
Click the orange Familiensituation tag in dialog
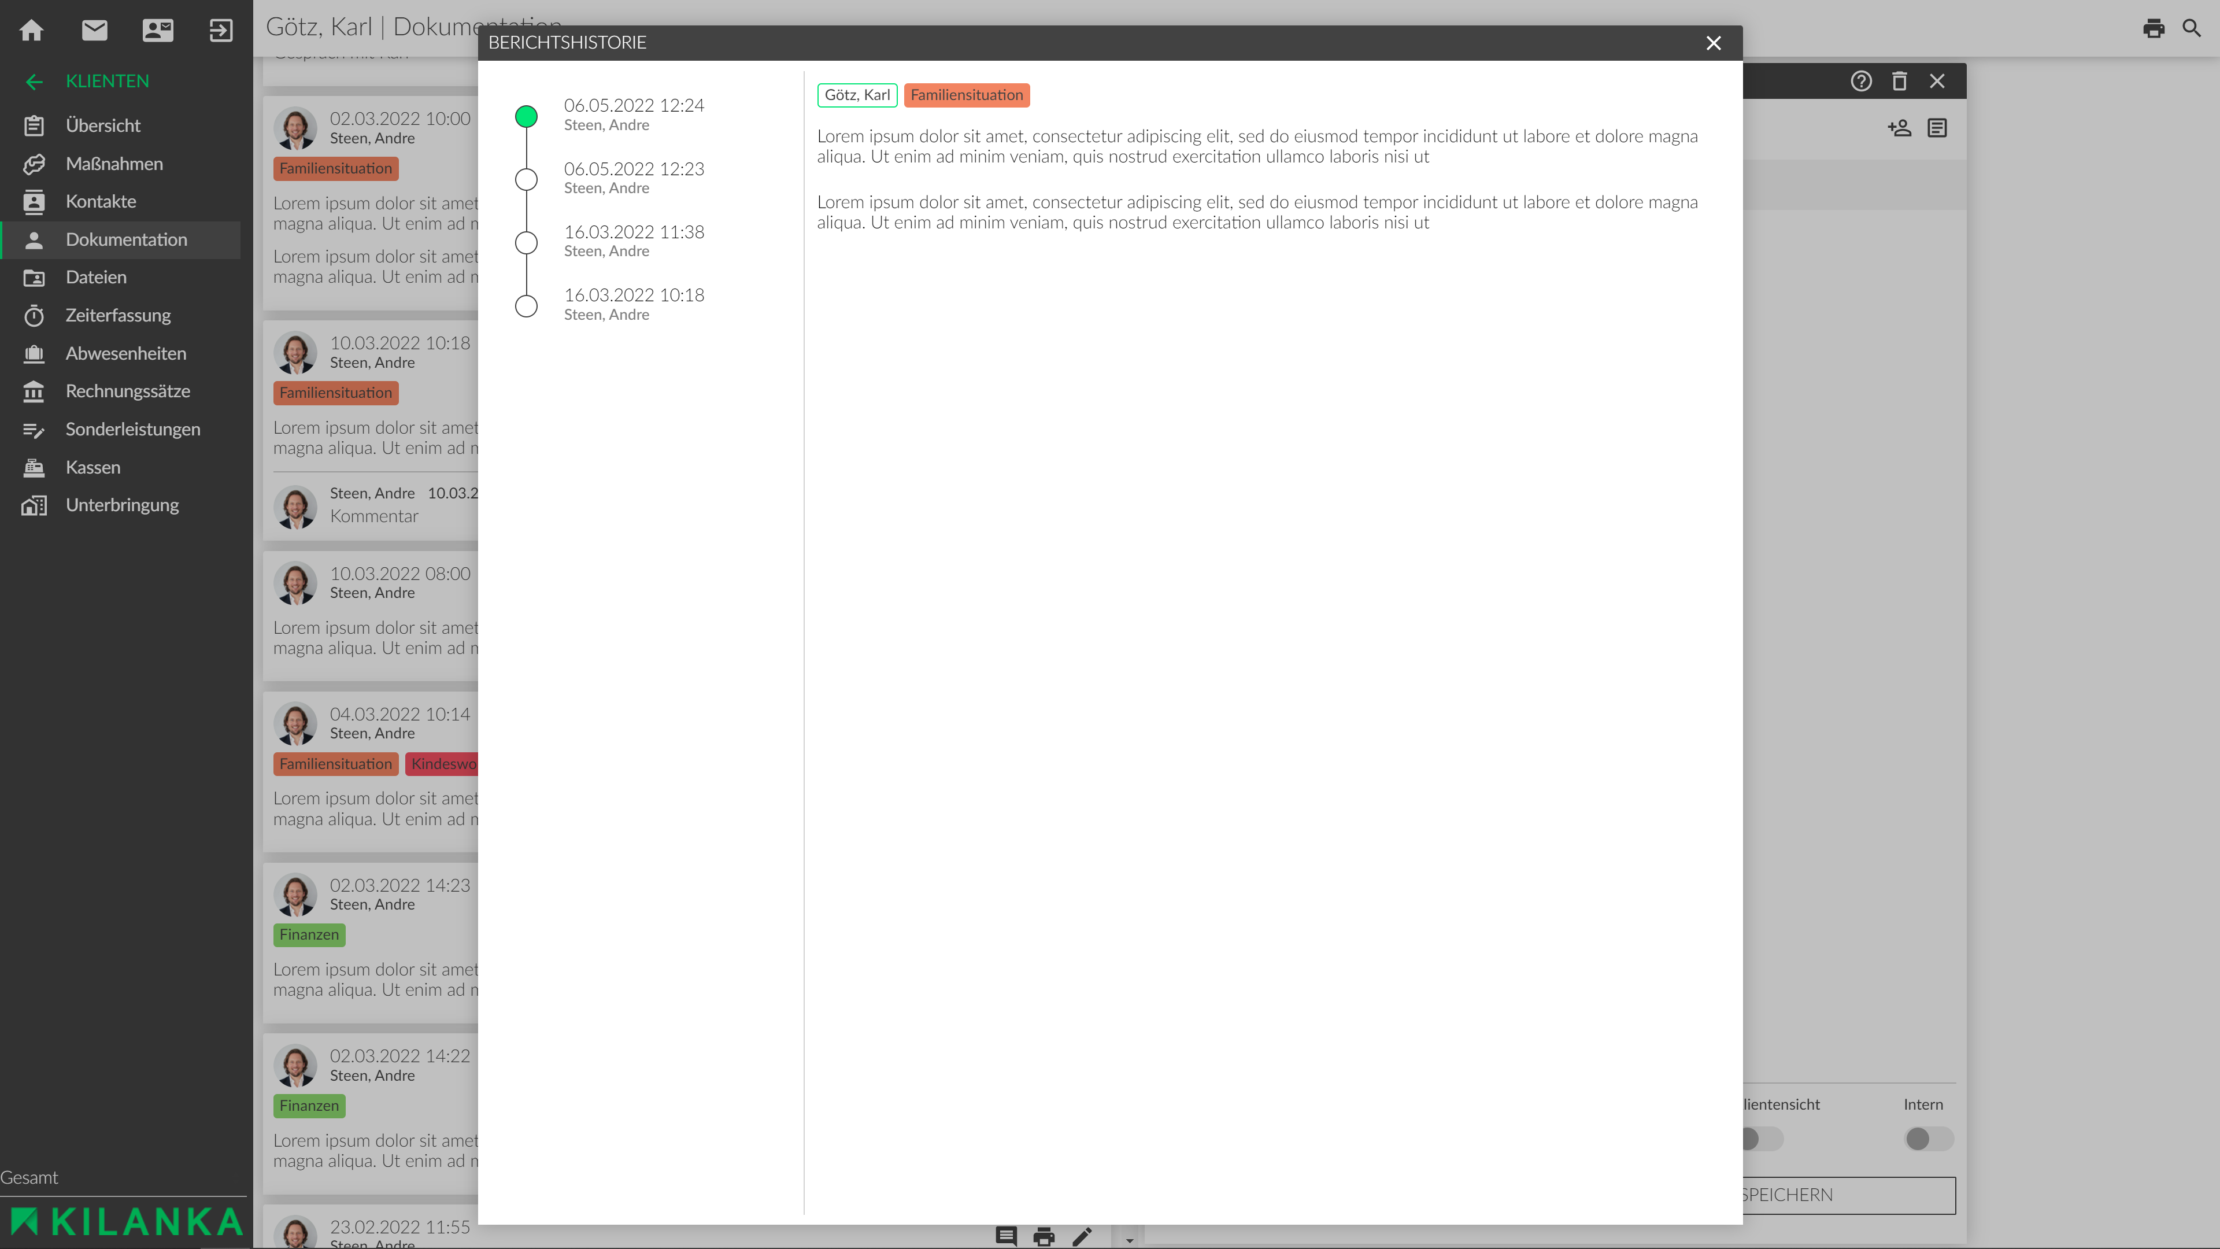pyautogui.click(x=966, y=95)
